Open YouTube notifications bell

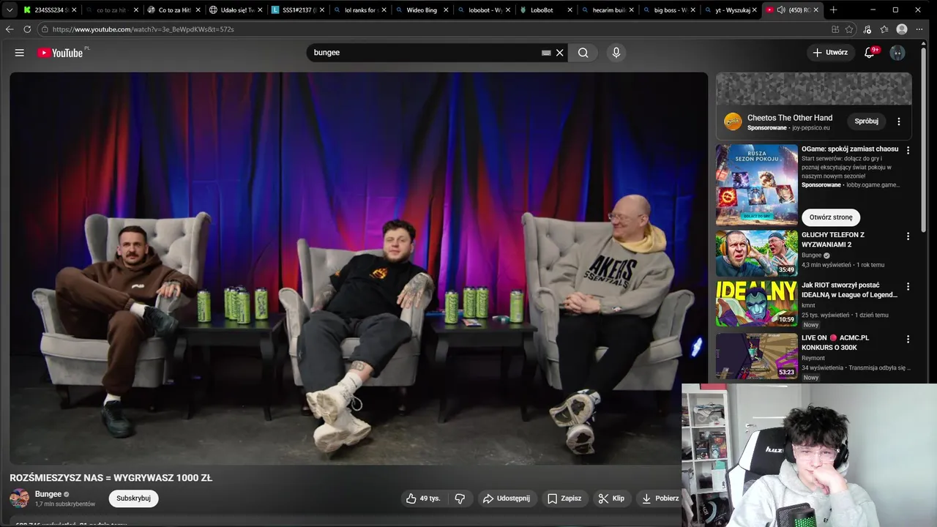870,53
